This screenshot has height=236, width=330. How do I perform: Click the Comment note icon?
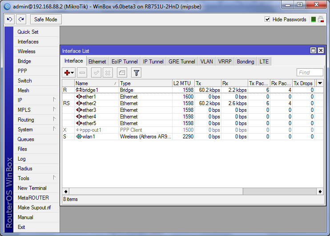[122, 73]
